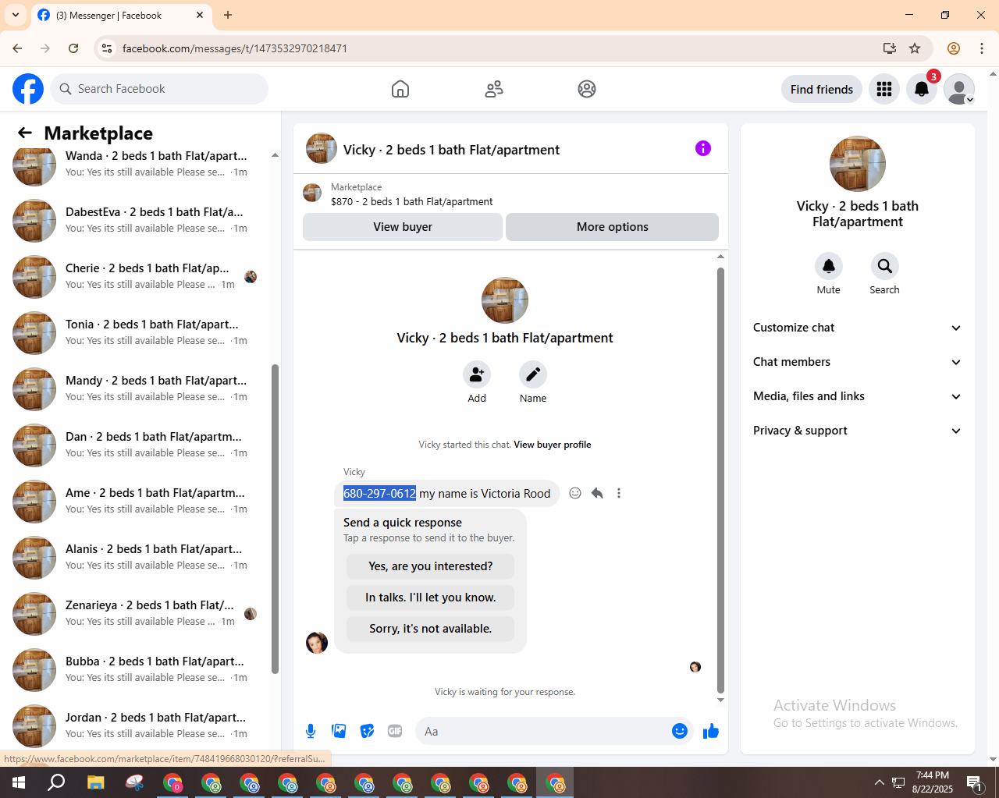Show hidden system tray icons

[879, 782]
